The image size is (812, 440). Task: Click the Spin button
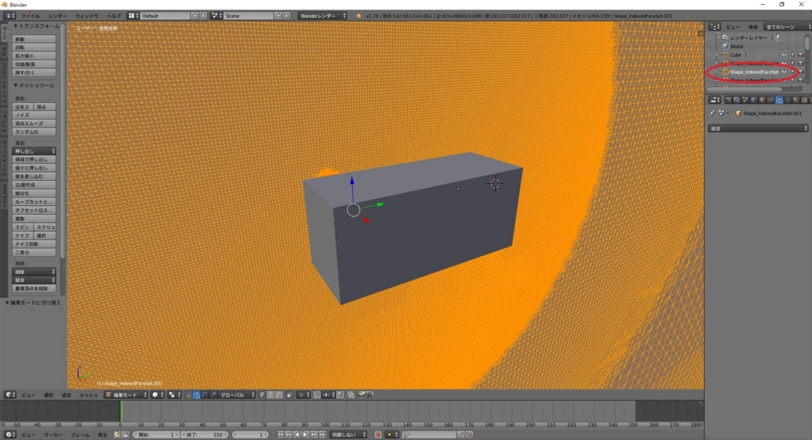(23, 228)
